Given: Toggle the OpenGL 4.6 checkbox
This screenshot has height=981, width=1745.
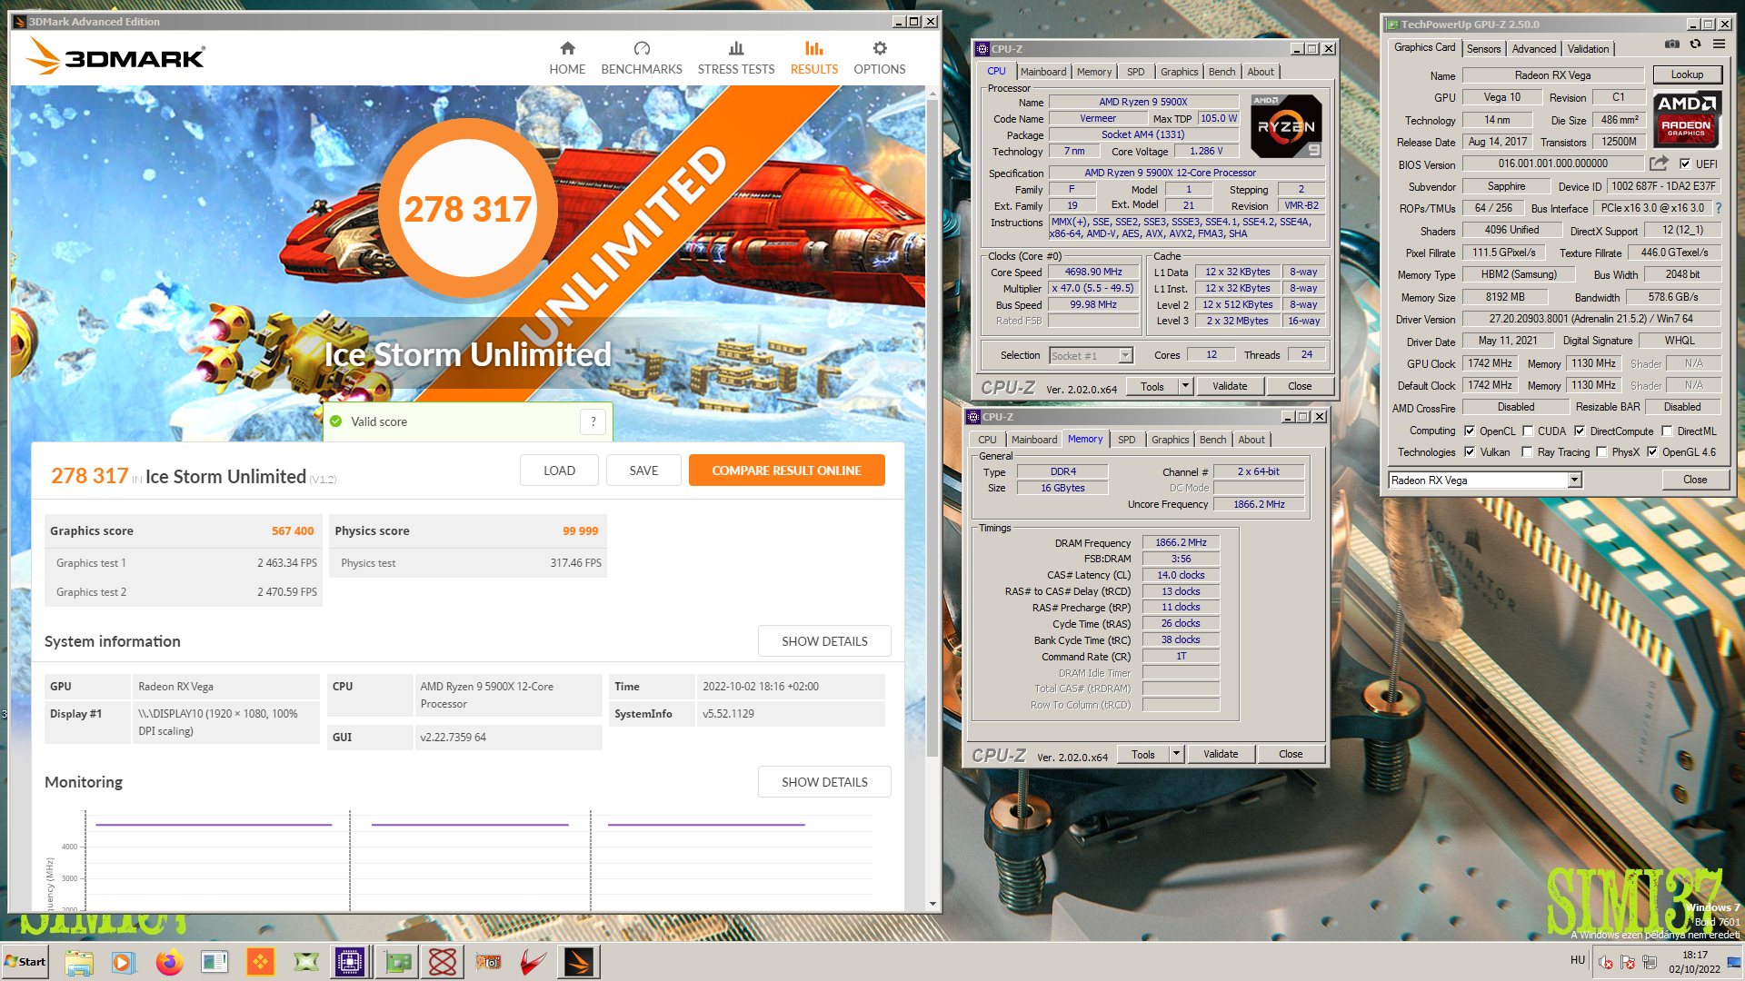Looking at the screenshot, I should [1652, 452].
